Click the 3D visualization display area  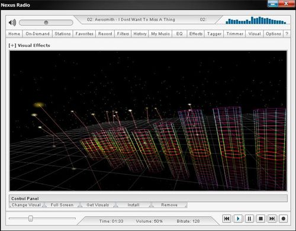(148, 121)
